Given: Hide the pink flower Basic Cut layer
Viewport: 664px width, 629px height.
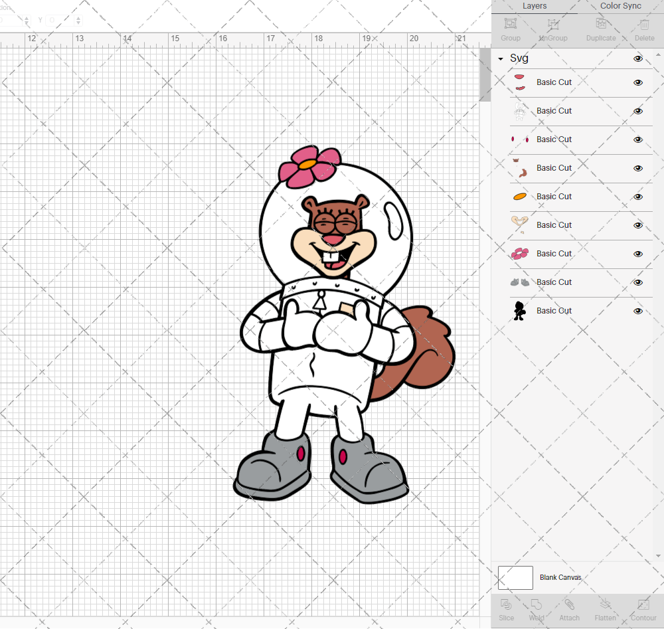Looking at the screenshot, I should click(x=637, y=254).
